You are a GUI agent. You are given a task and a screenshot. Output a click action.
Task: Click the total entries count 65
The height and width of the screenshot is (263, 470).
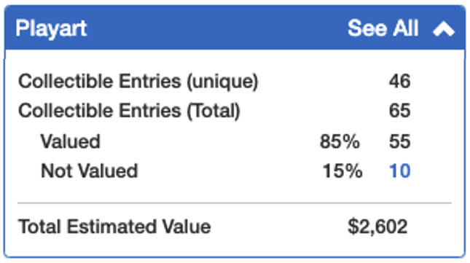399,111
